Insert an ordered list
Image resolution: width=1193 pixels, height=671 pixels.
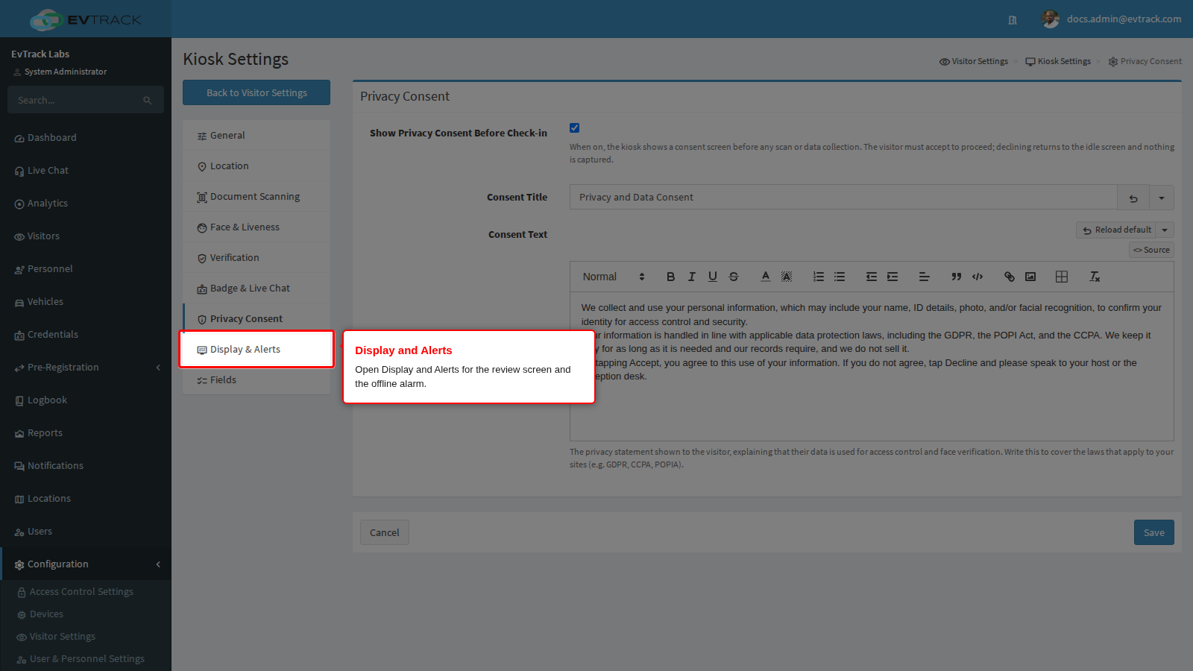coord(818,277)
